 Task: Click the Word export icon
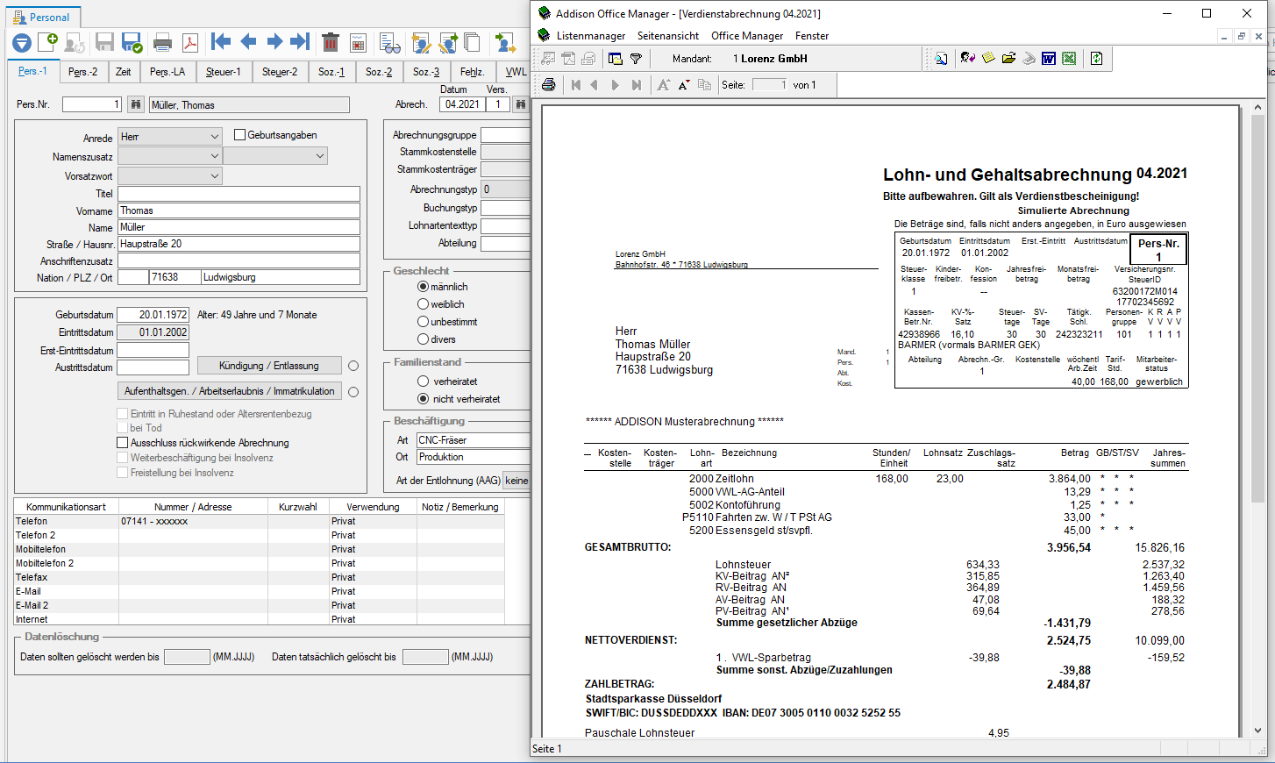[x=1049, y=59]
